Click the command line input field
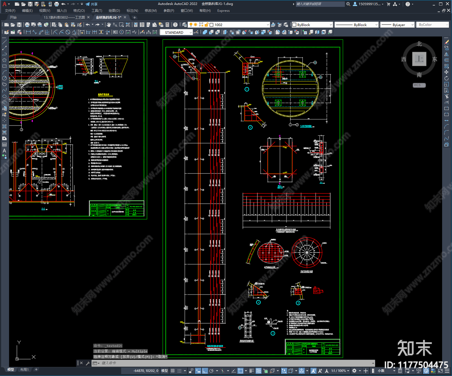Viewport: 452px width, 376px height. click(x=236, y=363)
